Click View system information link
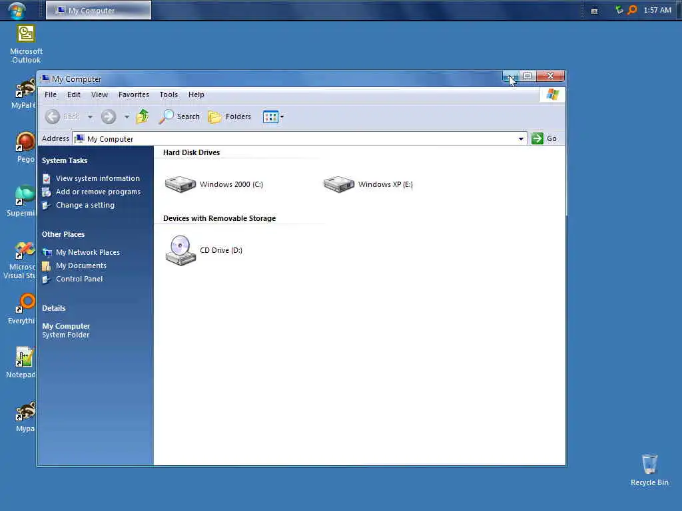 (97, 178)
